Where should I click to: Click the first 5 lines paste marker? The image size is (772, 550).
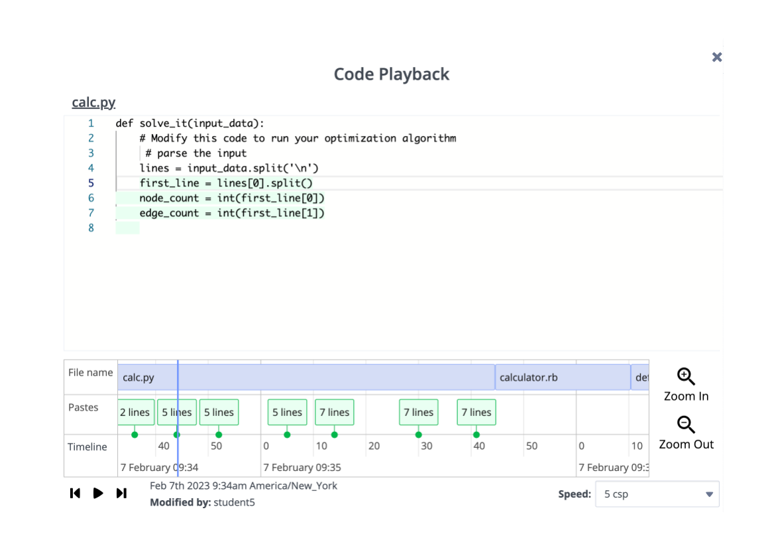point(177,412)
